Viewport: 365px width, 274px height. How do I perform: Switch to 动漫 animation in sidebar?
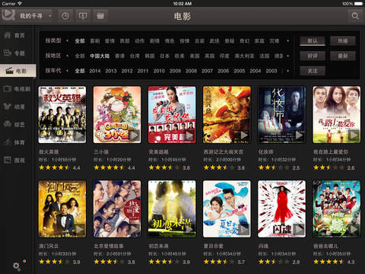(x=15, y=107)
